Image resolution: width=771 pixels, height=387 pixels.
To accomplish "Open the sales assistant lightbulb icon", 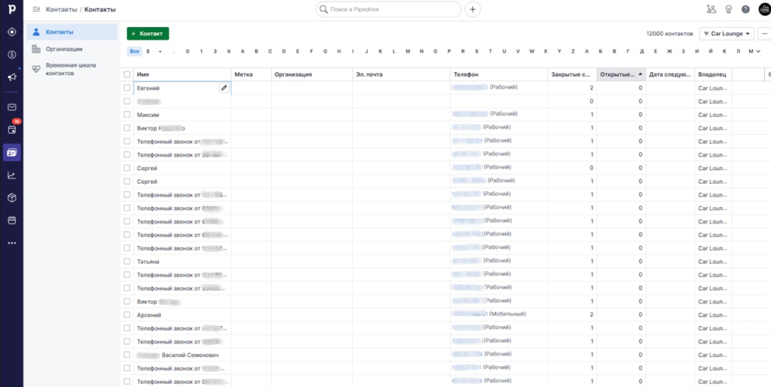I will pyautogui.click(x=729, y=9).
